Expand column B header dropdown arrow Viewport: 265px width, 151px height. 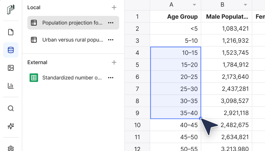point(245,5)
